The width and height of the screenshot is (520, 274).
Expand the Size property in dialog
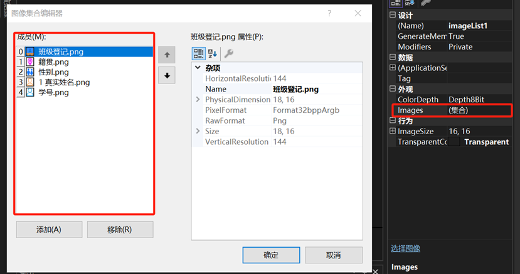[198, 131]
